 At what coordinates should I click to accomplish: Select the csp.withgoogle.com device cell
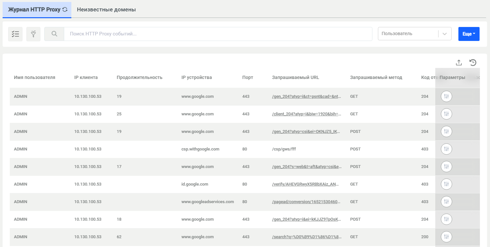point(200,149)
